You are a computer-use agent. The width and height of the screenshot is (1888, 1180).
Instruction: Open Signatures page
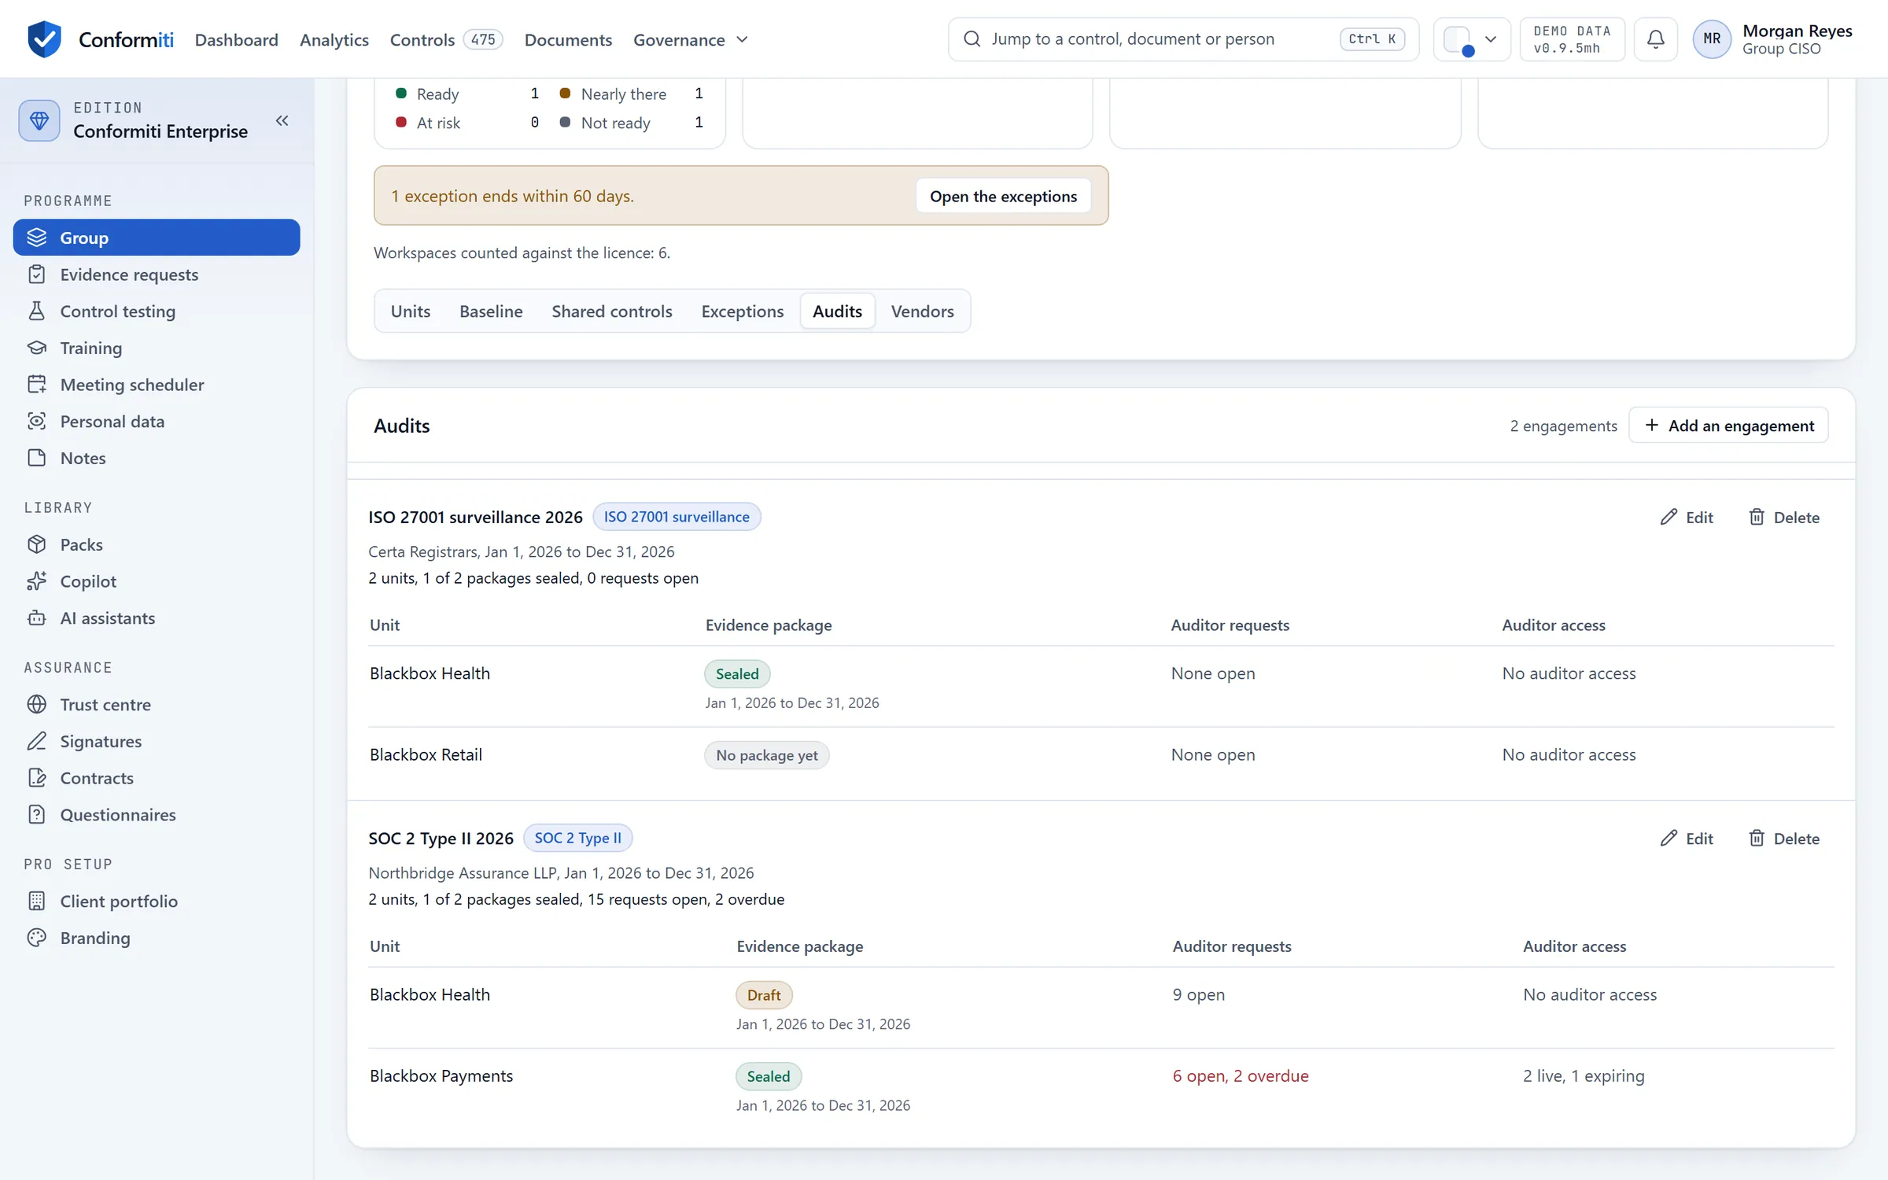coord(157,741)
